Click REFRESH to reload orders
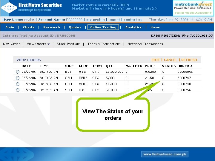 (189, 60)
